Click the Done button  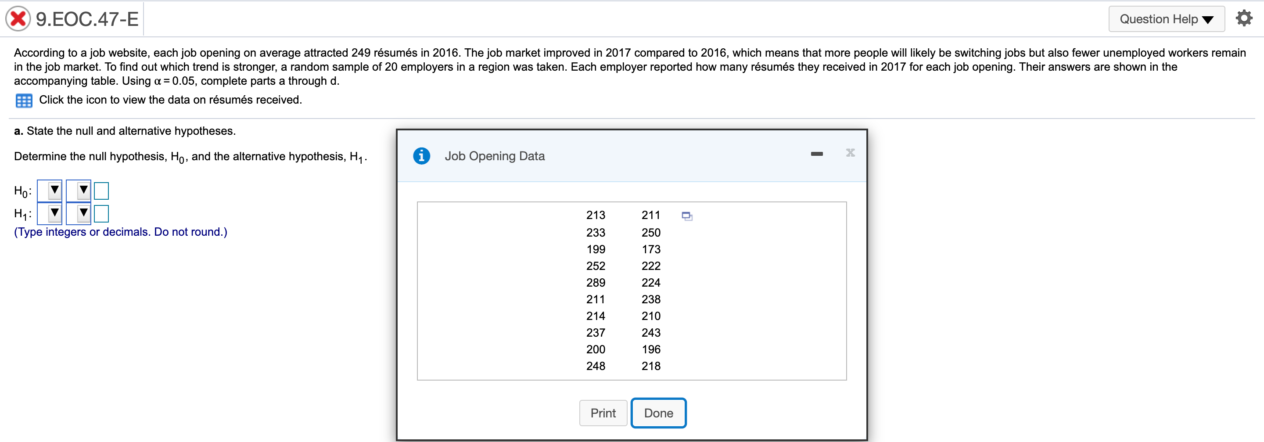pos(658,413)
